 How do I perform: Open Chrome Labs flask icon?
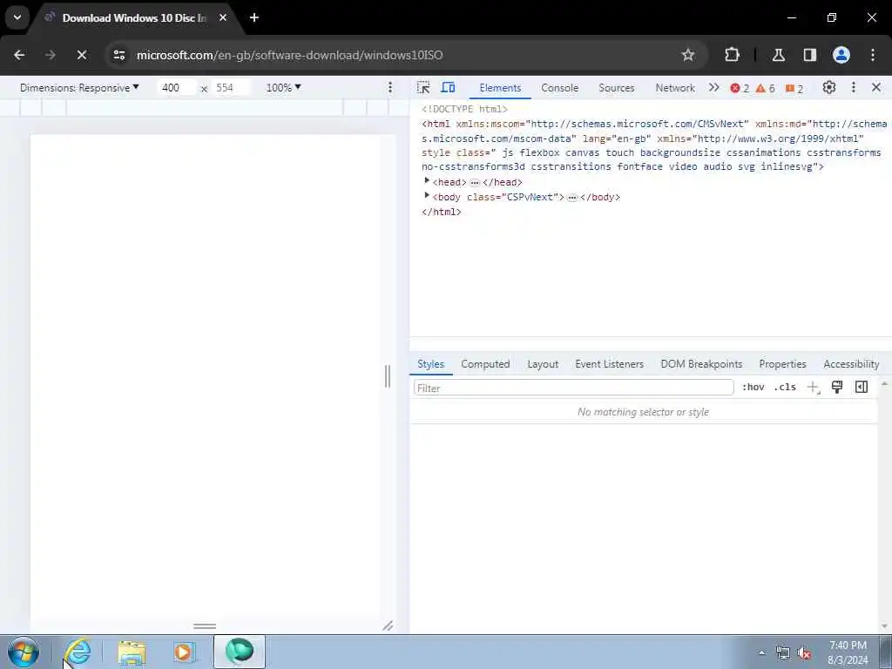pyautogui.click(x=778, y=55)
